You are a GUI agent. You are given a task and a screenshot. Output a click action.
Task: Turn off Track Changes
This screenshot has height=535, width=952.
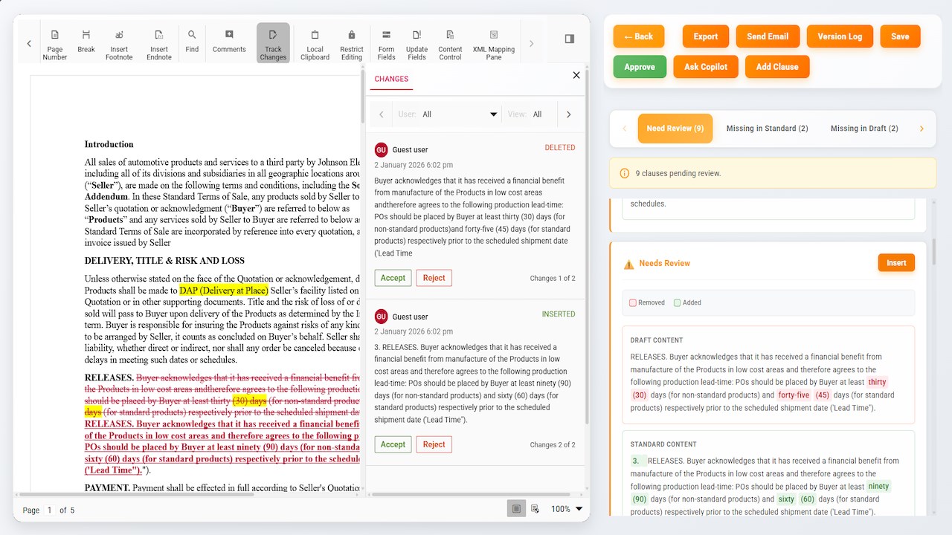pyautogui.click(x=273, y=45)
